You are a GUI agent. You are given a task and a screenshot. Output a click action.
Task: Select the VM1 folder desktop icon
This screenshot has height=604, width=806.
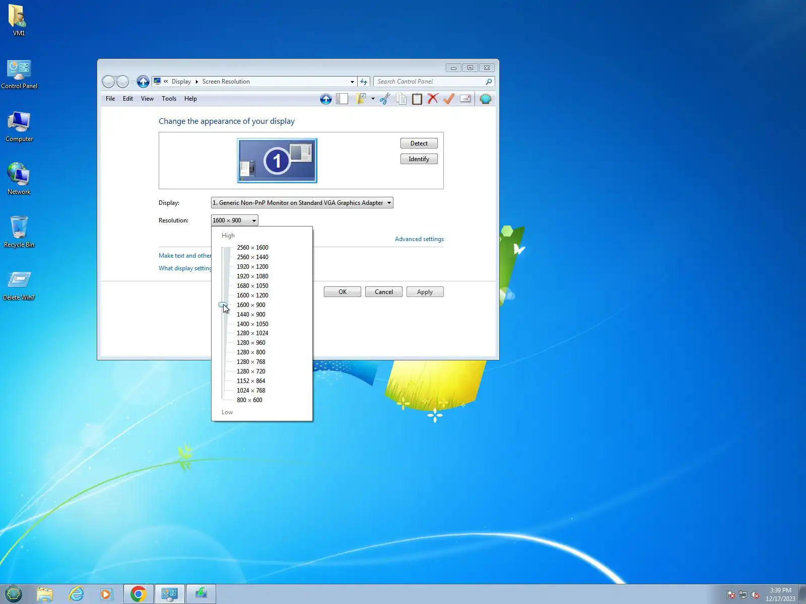tap(19, 21)
